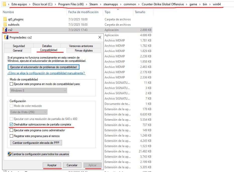Select the 'cs2' file name
Screen dimensions: 234x172
pyautogui.click(x=10, y=30)
